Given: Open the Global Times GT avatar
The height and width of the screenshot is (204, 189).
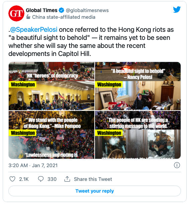Looking at the screenshot, I should tap(16, 13).
